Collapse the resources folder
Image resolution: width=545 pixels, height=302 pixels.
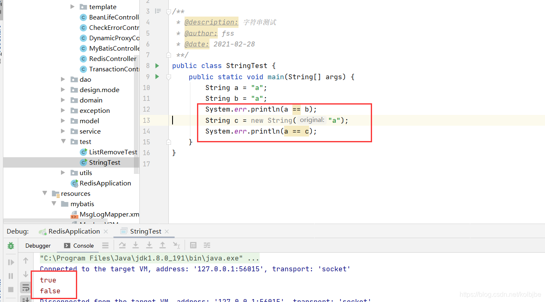44,193
